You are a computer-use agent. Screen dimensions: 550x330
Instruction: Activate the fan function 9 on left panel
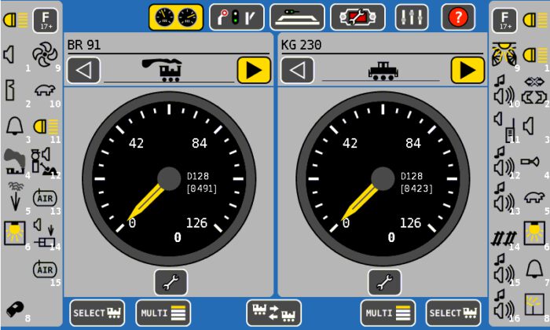point(45,54)
